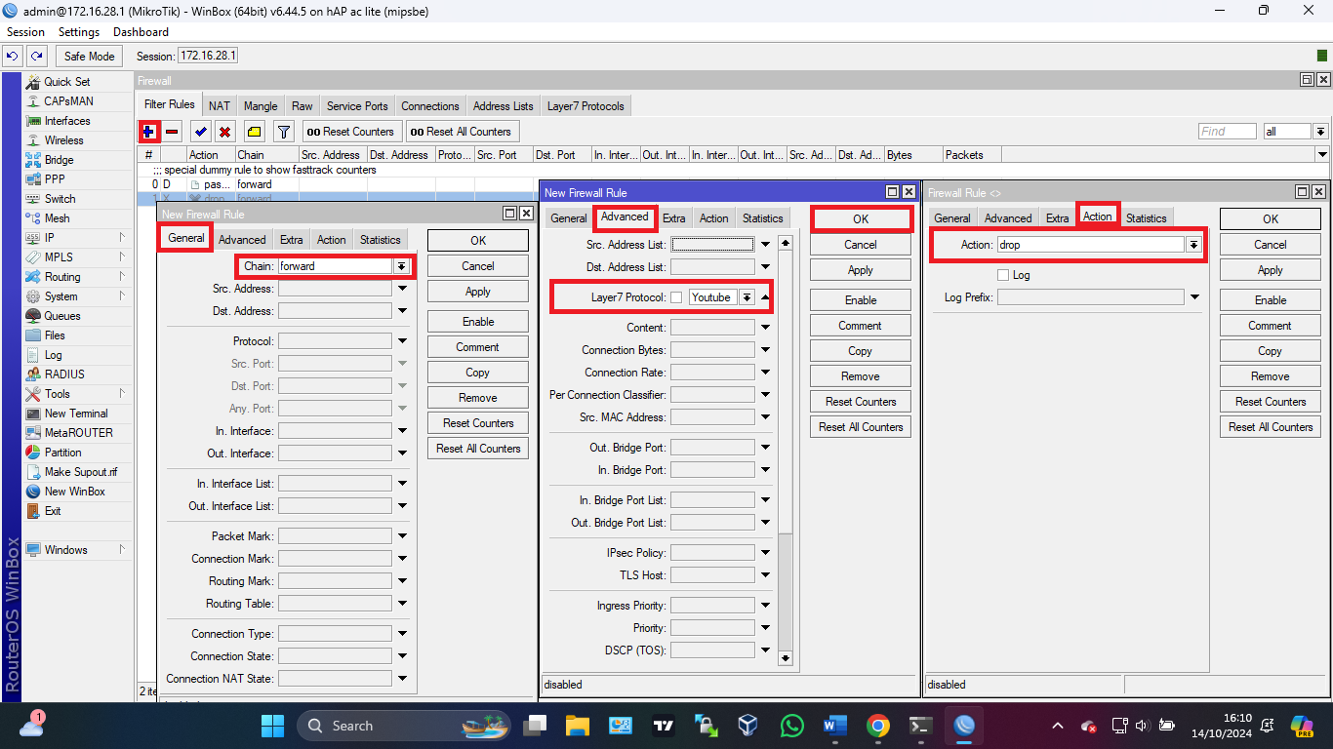Open Microsoft Word from the taskbar
The height and width of the screenshot is (749, 1333).
click(x=834, y=726)
